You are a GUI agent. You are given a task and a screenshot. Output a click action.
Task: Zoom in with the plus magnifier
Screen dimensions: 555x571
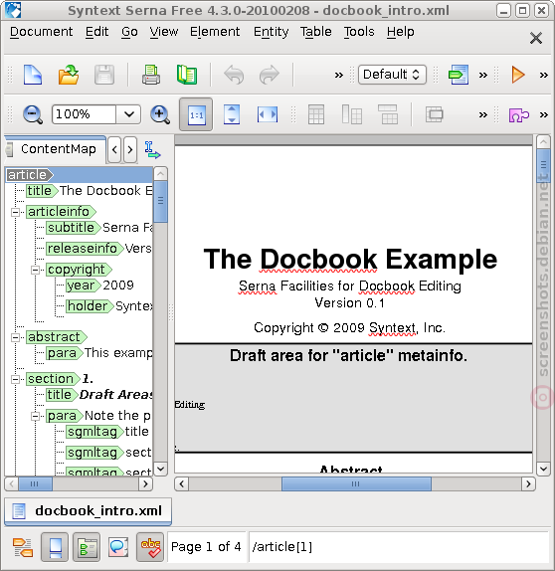tap(160, 114)
